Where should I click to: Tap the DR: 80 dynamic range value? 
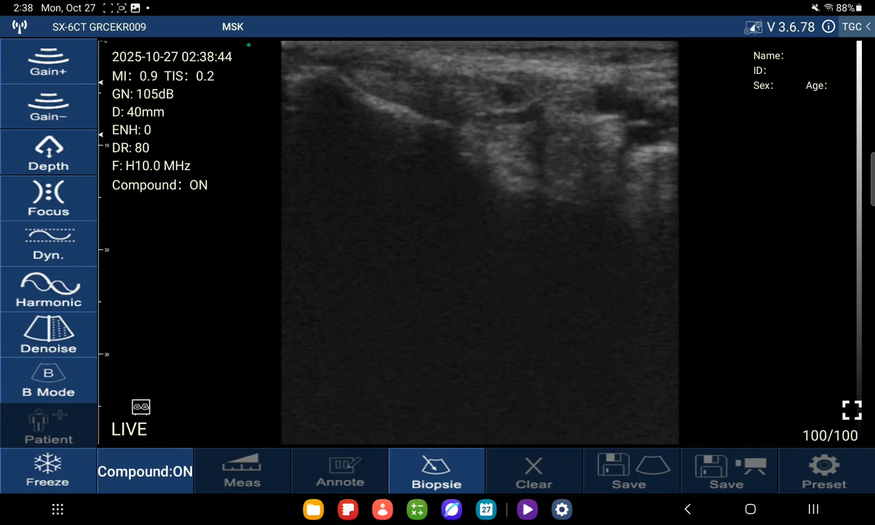[130, 148]
